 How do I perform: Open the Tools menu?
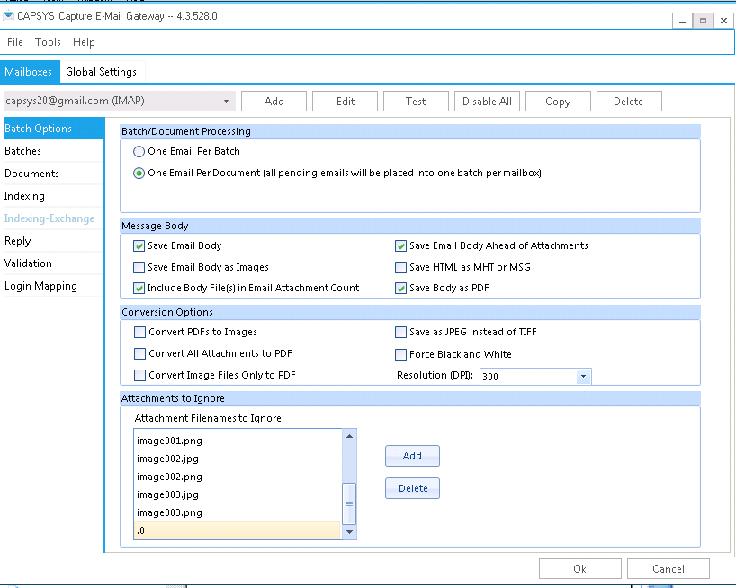coord(48,42)
